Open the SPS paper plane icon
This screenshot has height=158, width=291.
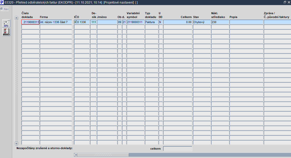coord(6,24)
